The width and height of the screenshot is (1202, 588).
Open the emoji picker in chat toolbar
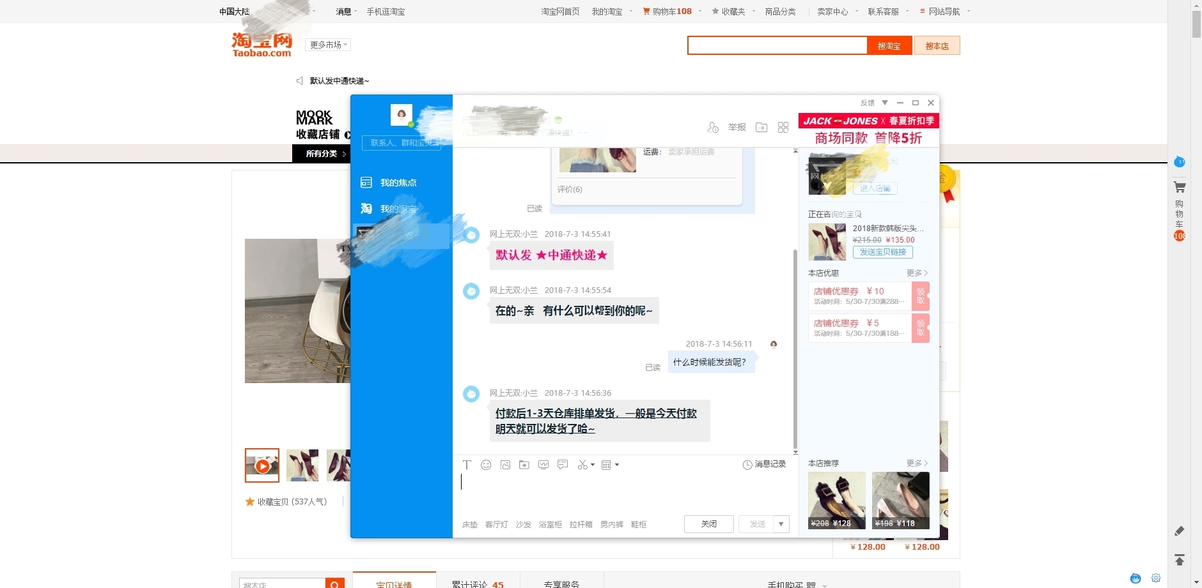coord(486,465)
